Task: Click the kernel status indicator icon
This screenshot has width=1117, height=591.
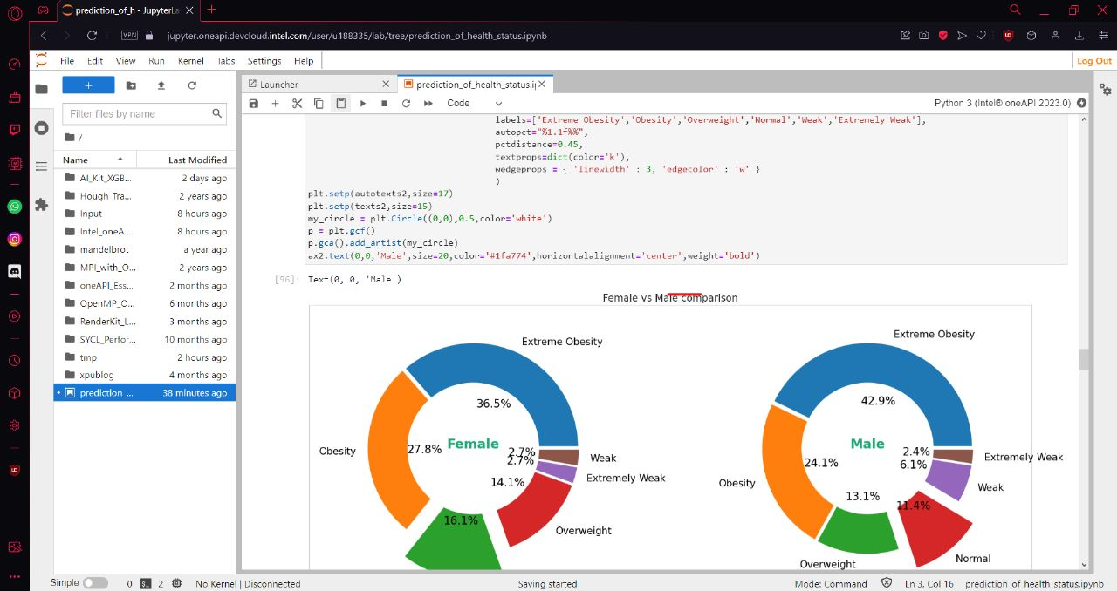Action: pyautogui.click(x=1082, y=103)
